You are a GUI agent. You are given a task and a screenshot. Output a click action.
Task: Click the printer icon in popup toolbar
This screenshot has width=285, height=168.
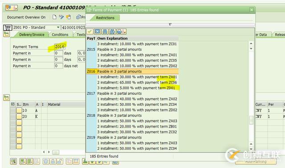tap(120, 32)
